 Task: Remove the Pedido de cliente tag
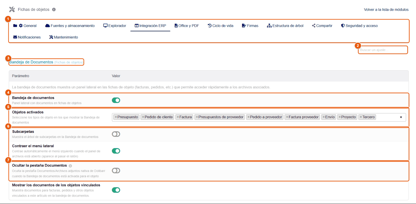pyautogui.click(x=143, y=117)
